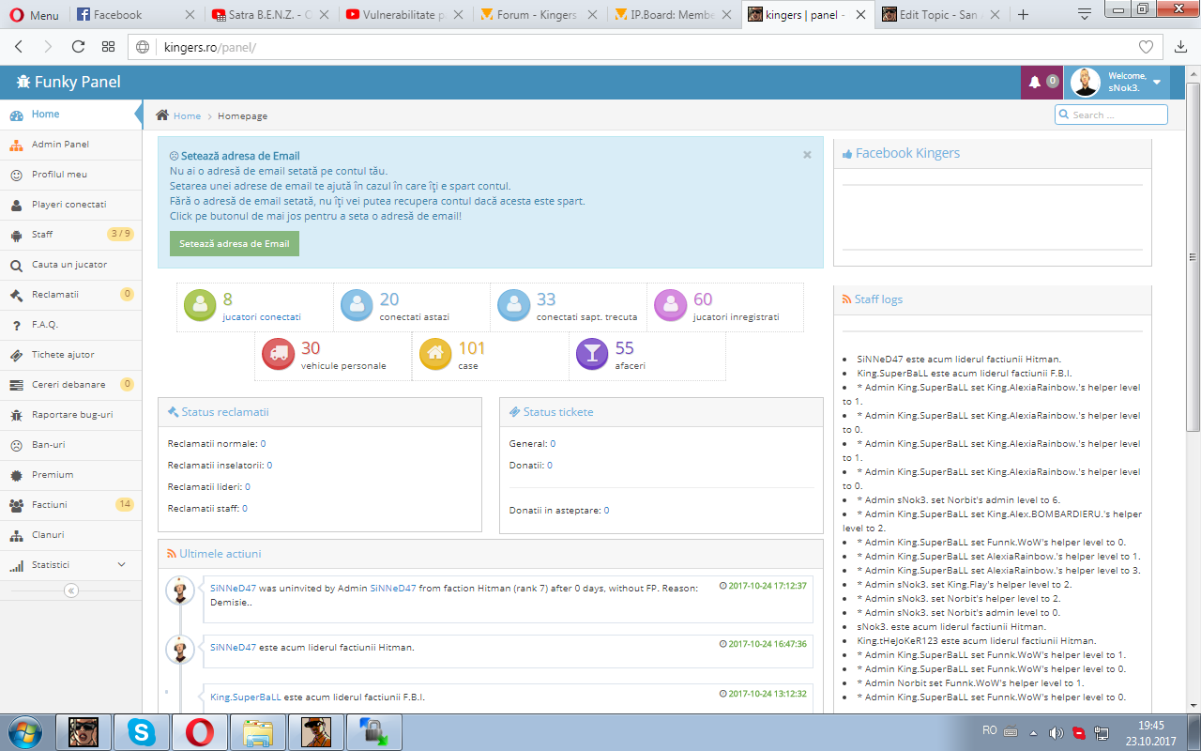
Task: Click the Profilul meu smiley icon
Action: click(16, 175)
